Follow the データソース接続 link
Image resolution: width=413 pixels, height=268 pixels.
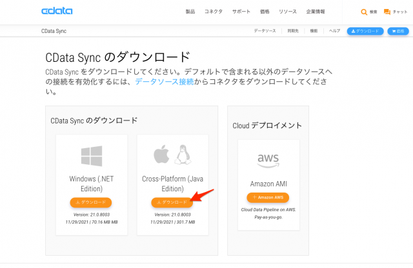165,82
